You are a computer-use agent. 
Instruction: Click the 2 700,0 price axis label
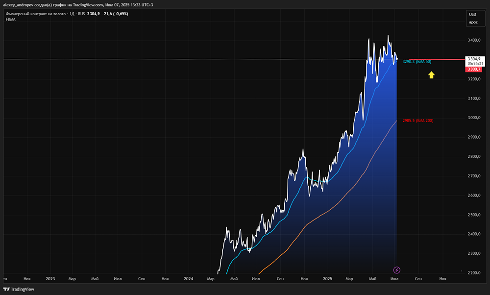[x=474, y=175]
